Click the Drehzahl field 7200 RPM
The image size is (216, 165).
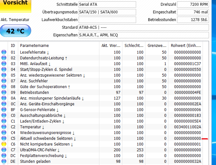pos(193,4)
